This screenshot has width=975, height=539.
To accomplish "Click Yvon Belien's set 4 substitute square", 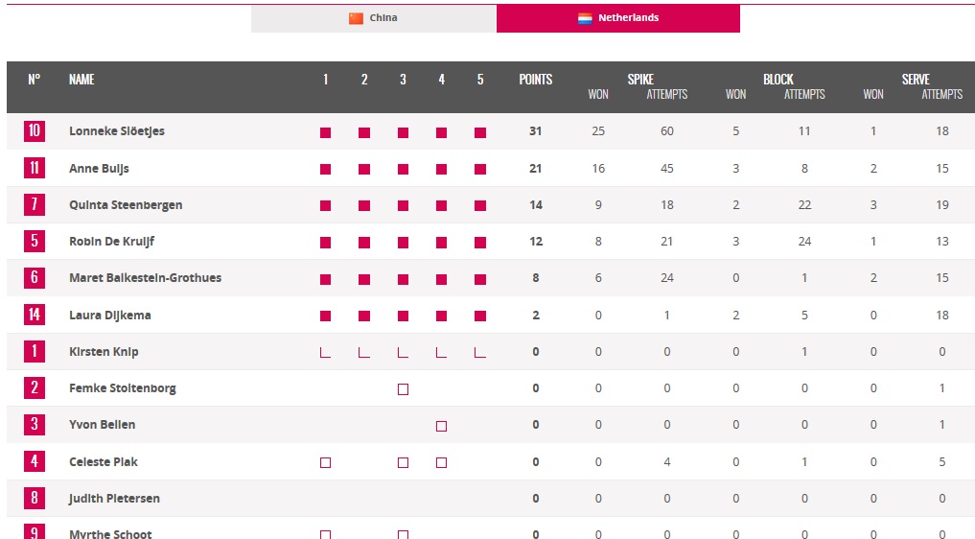I will click(441, 425).
